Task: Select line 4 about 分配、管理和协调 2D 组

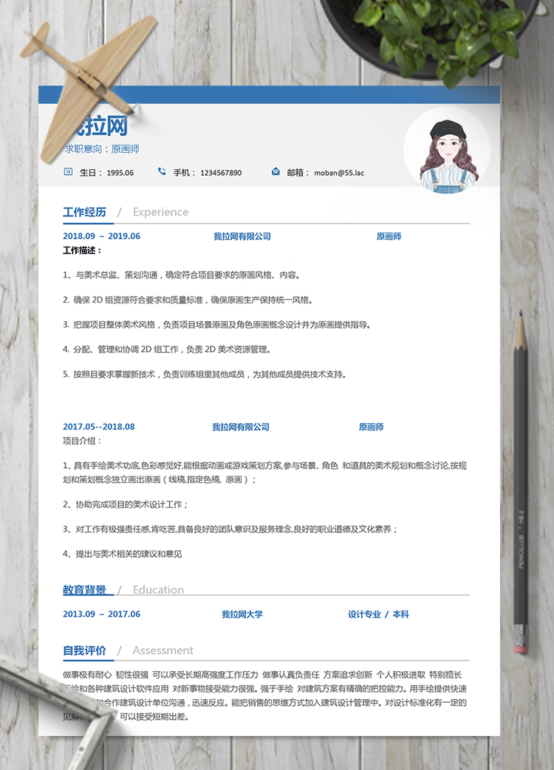Action: [167, 350]
